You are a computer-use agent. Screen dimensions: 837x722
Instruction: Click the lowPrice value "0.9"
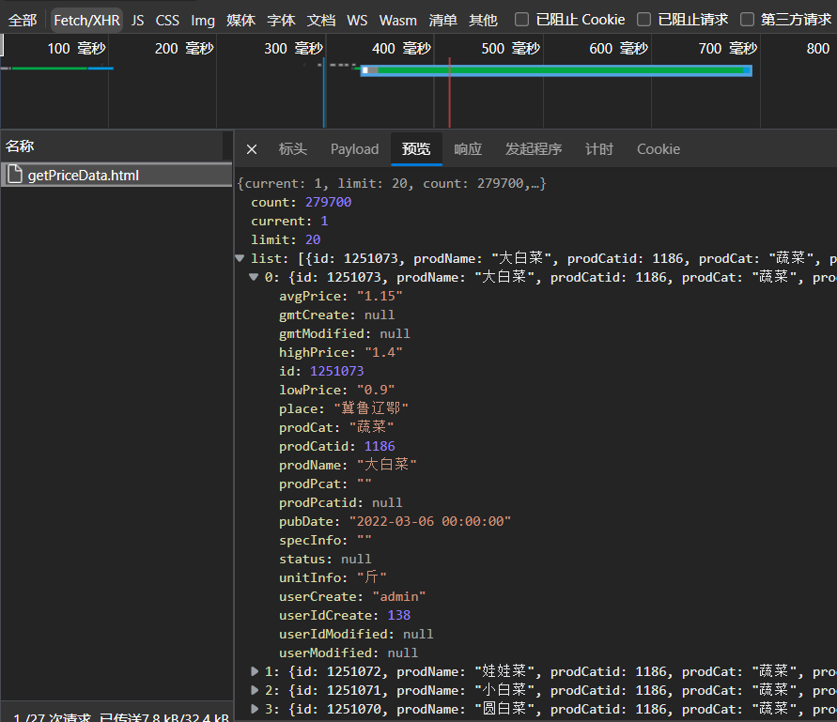[x=376, y=390]
